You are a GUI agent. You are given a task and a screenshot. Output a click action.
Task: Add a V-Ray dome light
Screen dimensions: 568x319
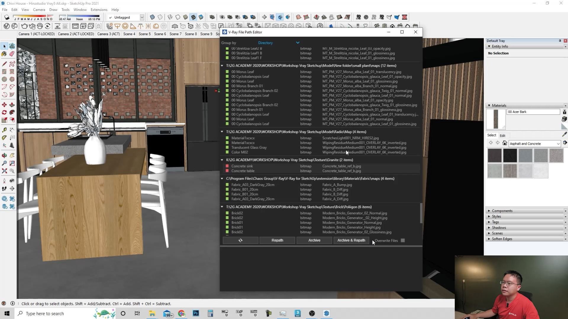coord(156,26)
